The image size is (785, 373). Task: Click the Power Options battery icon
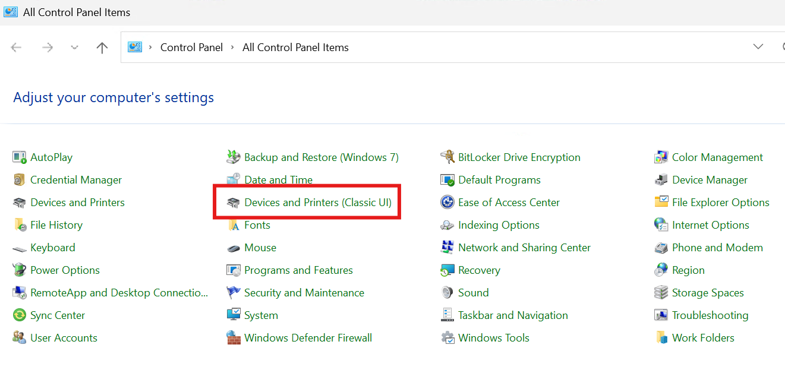tap(20, 270)
